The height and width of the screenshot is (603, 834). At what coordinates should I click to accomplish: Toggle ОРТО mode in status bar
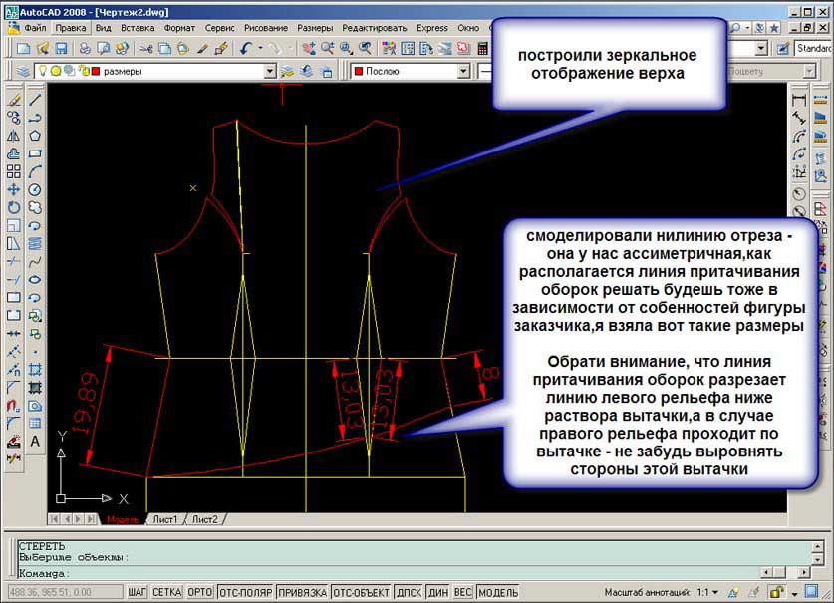200,592
